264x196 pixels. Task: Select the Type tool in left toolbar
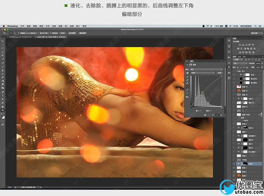pyautogui.click(x=3, y=96)
